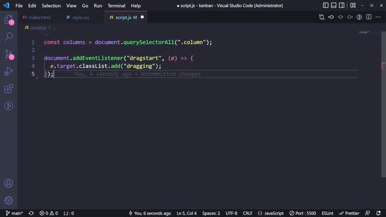Click the ESLint status item

point(327,213)
